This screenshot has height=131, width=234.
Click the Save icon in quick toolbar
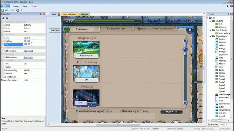[3, 10]
